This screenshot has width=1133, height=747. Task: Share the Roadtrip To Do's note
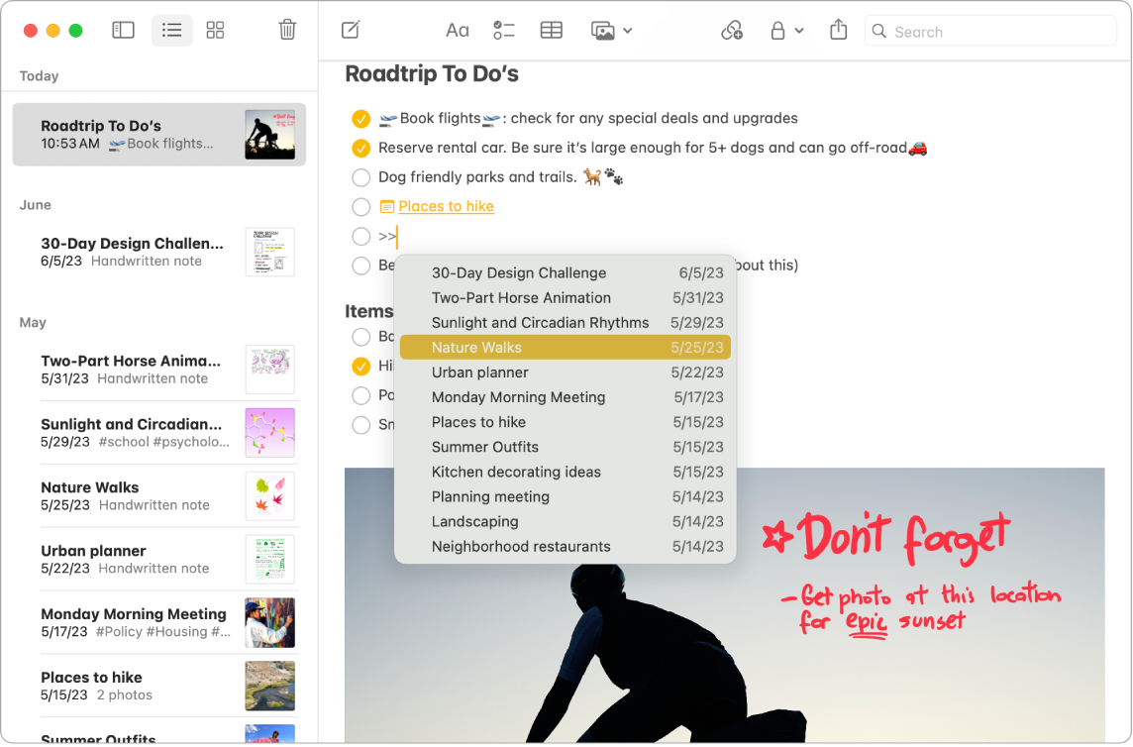point(838,30)
